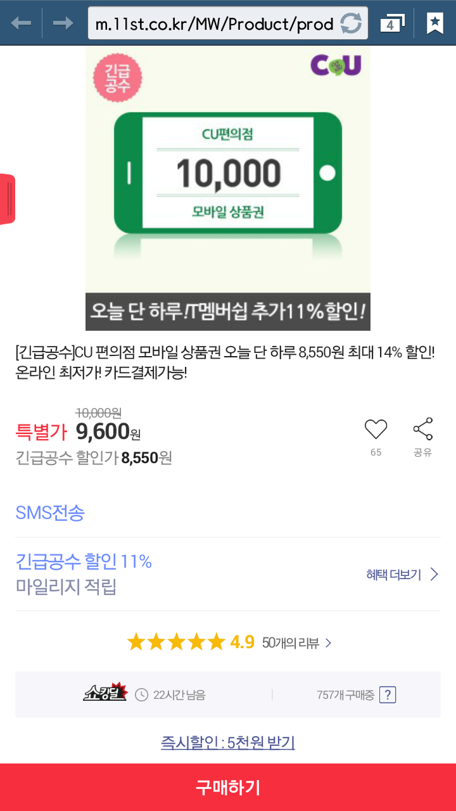Tap the browser back arrow
This screenshot has height=811, width=456.
click(x=21, y=23)
